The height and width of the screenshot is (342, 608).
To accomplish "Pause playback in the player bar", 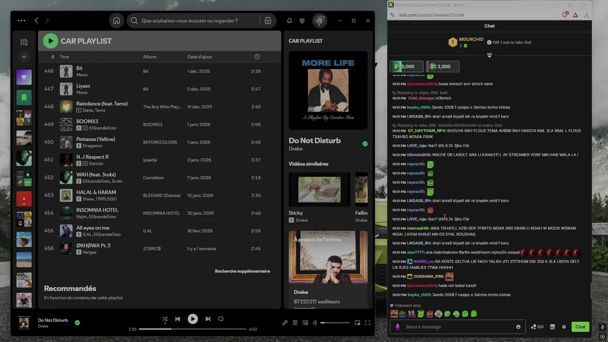I will coord(192,319).
